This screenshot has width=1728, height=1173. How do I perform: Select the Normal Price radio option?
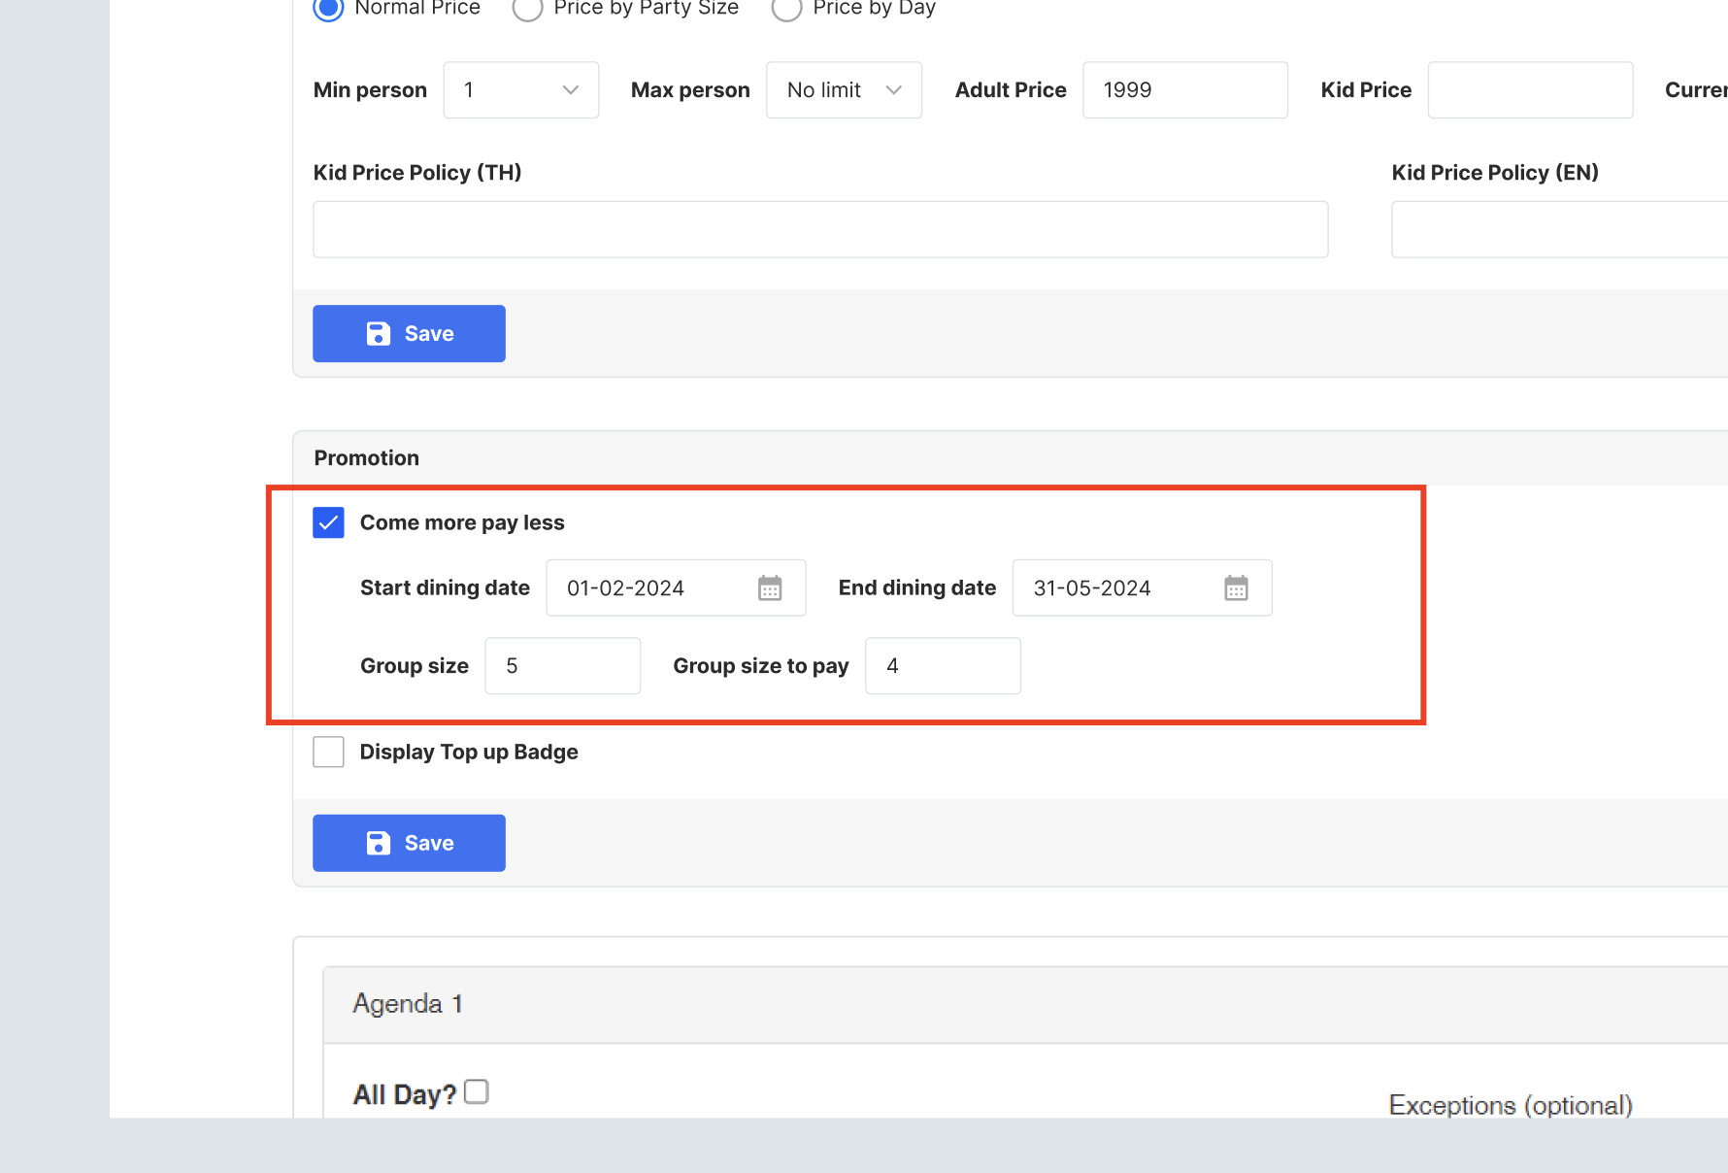coord(328,9)
